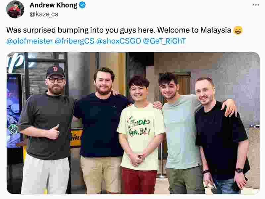Image resolution: width=265 pixels, height=199 pixels.
Task: Click the blue verified badge
Action: pyautogui.click(x=82, y=5)
